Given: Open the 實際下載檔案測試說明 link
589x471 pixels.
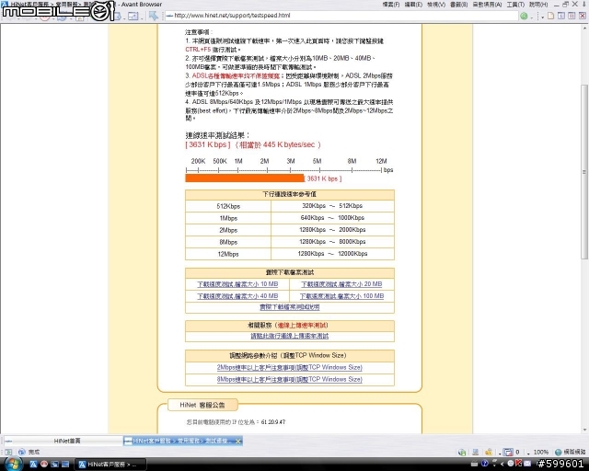Looking at the screenshot, I should (289, 307).
